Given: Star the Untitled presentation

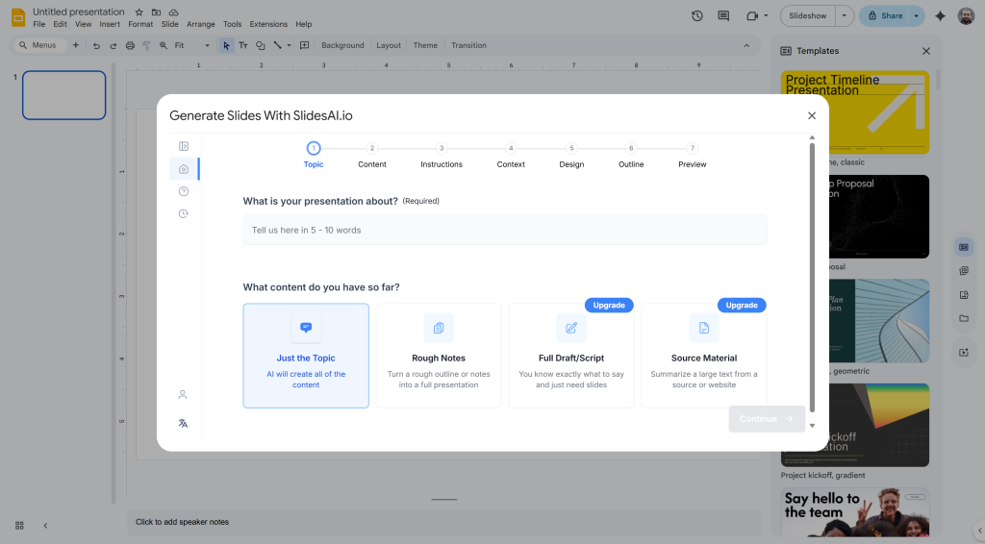Looking at the screenshot, I should click(139, 12).
